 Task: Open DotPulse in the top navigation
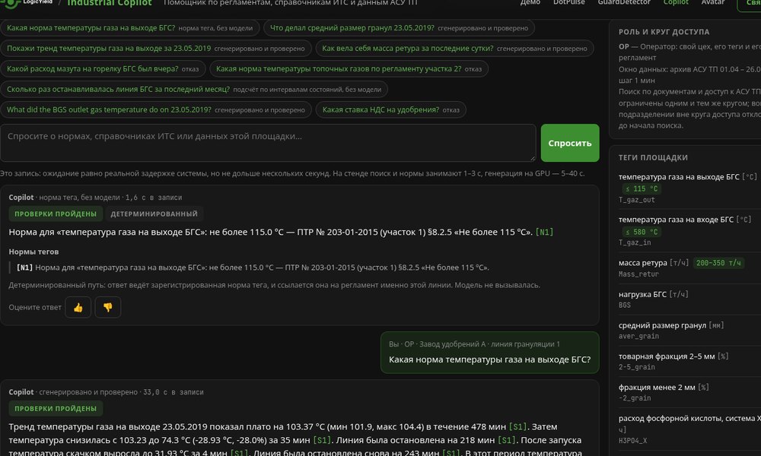tap(568, 2)
